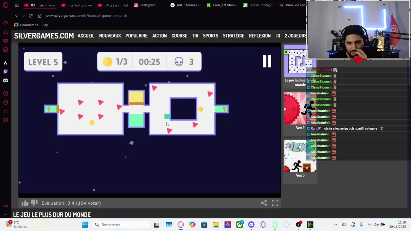Click the browser back arrow
Image resolution: width=411 pixels, height=231 pixels.
point(17,16)
